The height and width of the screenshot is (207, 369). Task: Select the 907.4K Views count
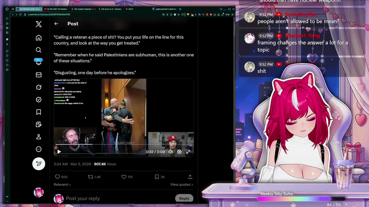coord(105,164)
